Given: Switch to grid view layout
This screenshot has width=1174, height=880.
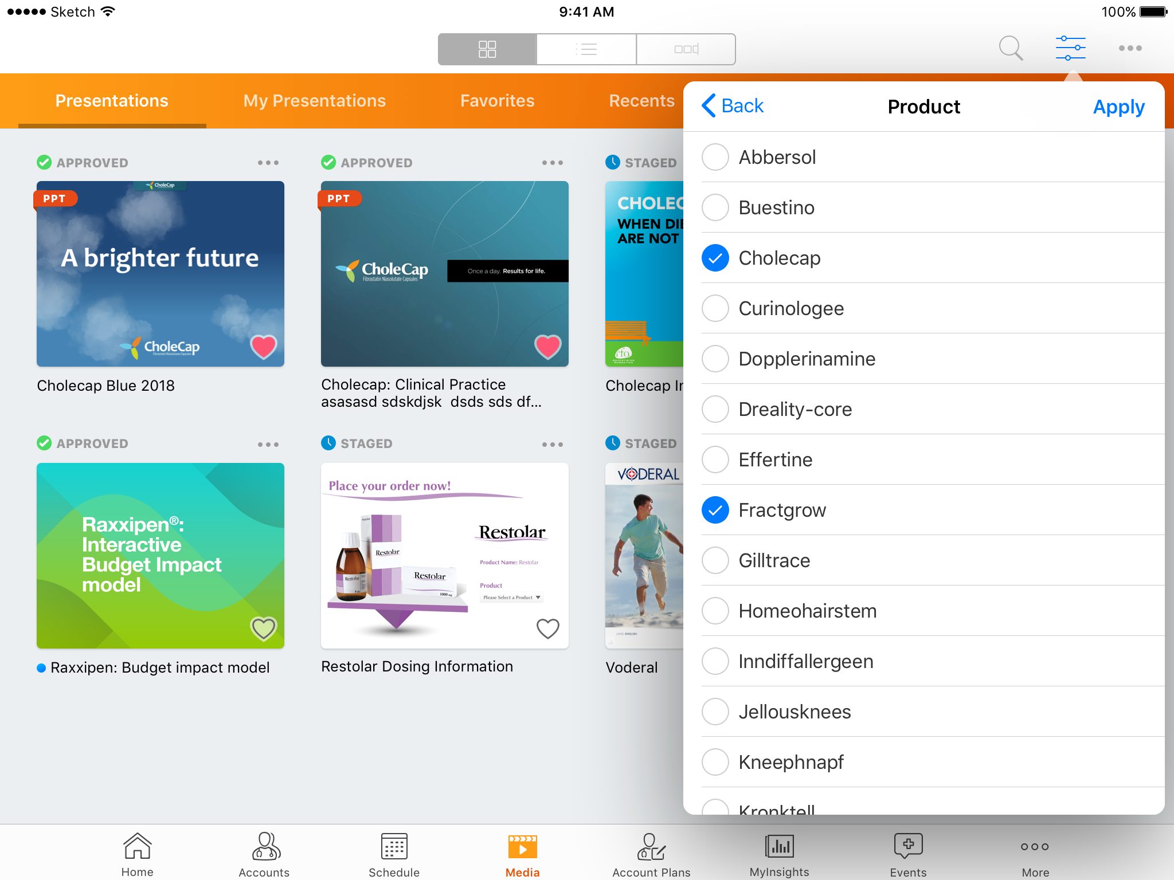Looking at the screenshot, I should pyautogui.click(x=487, y=49).
